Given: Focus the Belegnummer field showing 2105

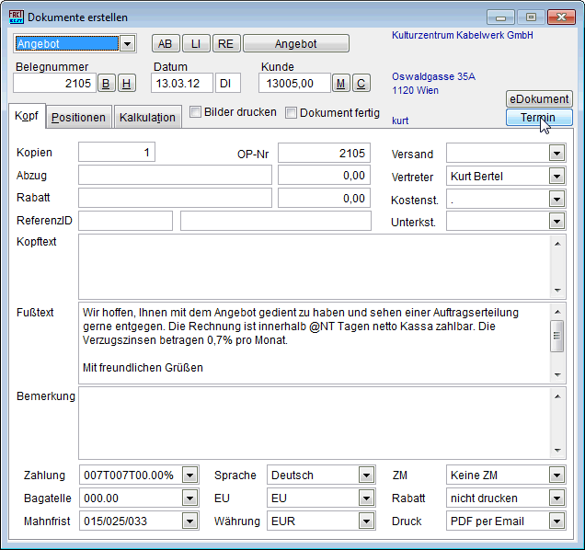Looking at the screenshot, I should pyautogui.click(x=54, y=83).
